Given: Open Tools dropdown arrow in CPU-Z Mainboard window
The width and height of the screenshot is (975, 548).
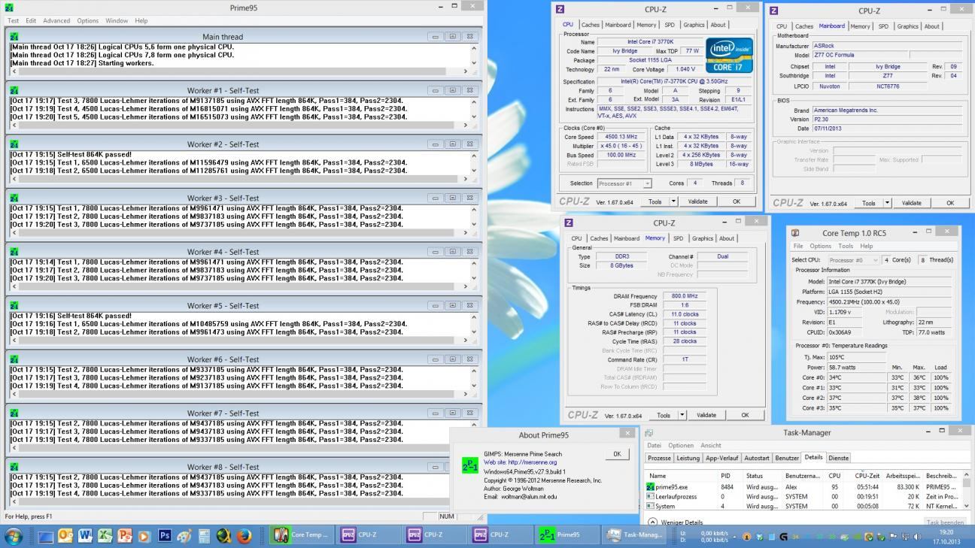Looking at the screenshot, I should (887, 203).
